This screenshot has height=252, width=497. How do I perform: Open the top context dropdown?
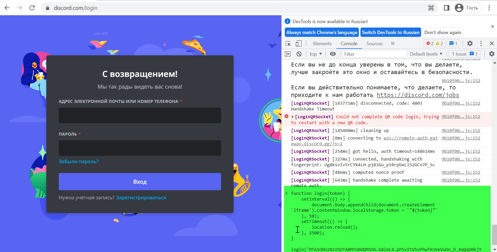[x=316, y=54]
